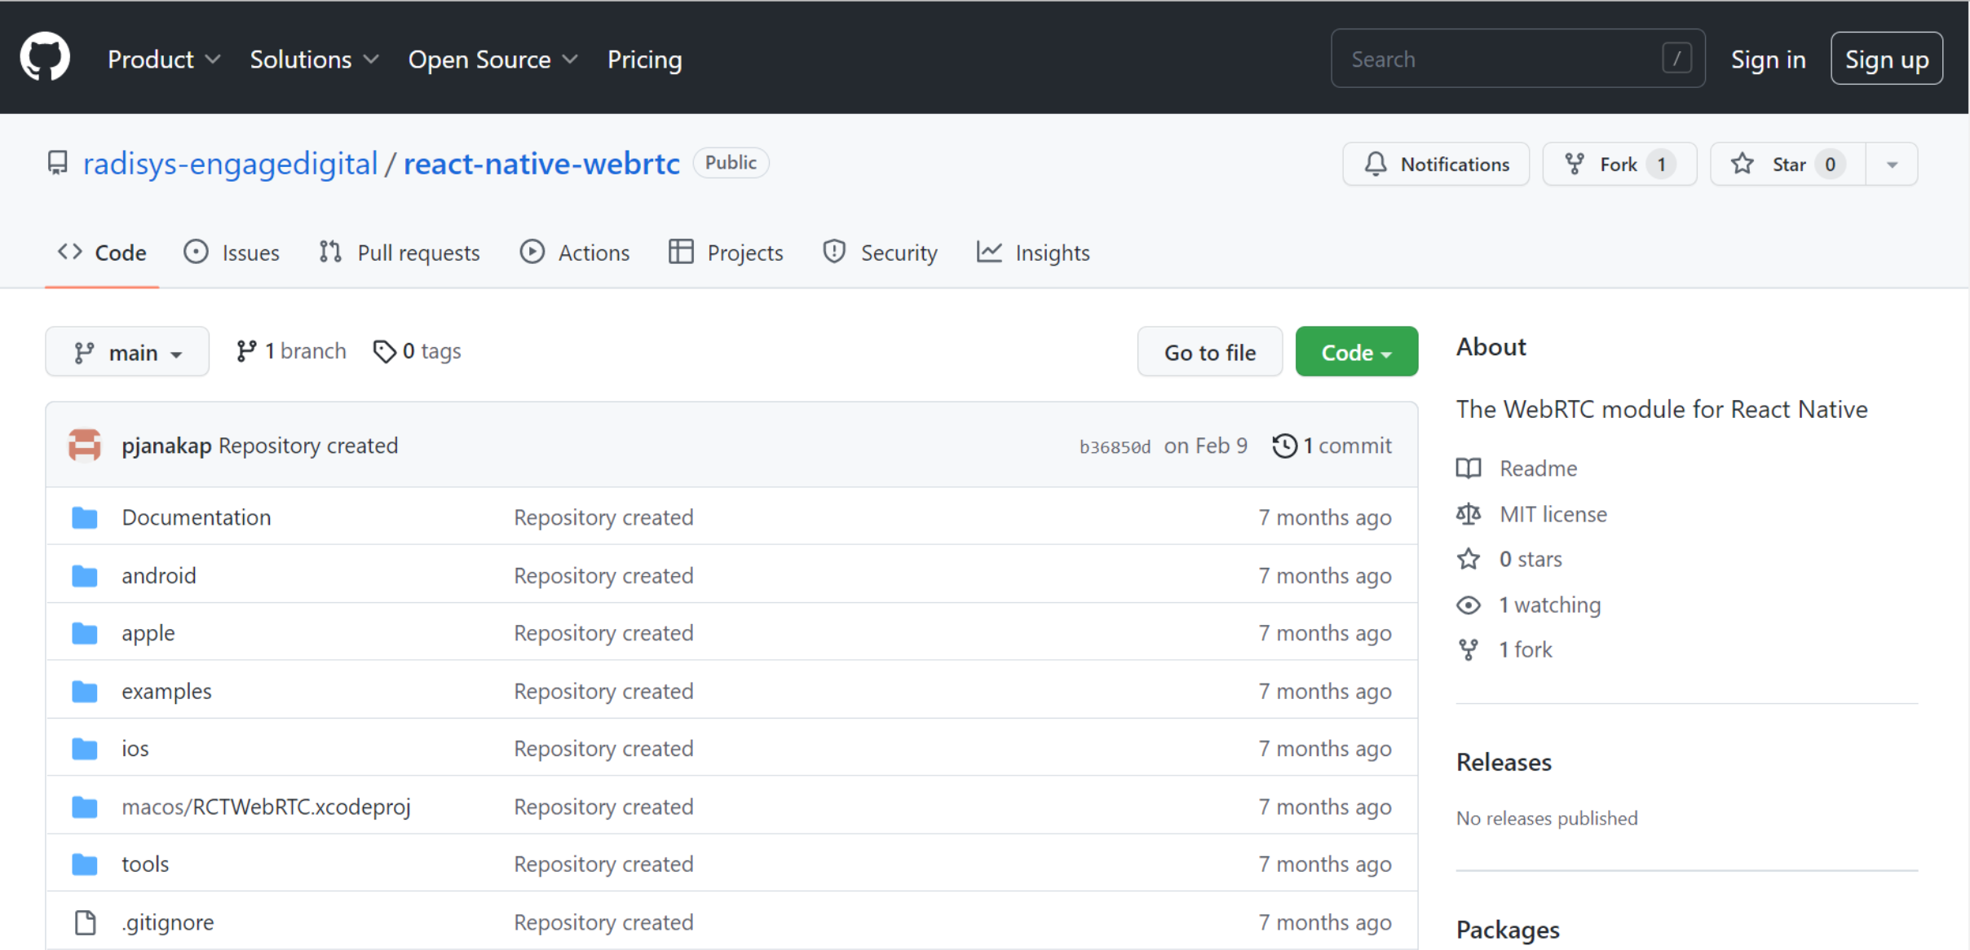This screenshot has height=950, width=1970.
Task: Open the main branch selector dropdown
Action: [127, 352]
